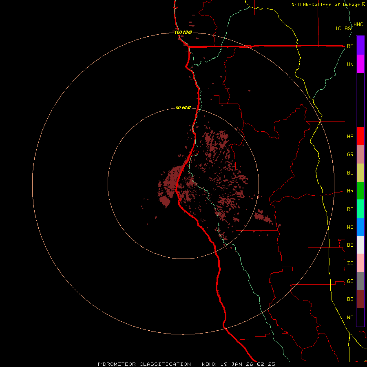Click the HA legend label
367x367 pixels.
coord(350,137)
